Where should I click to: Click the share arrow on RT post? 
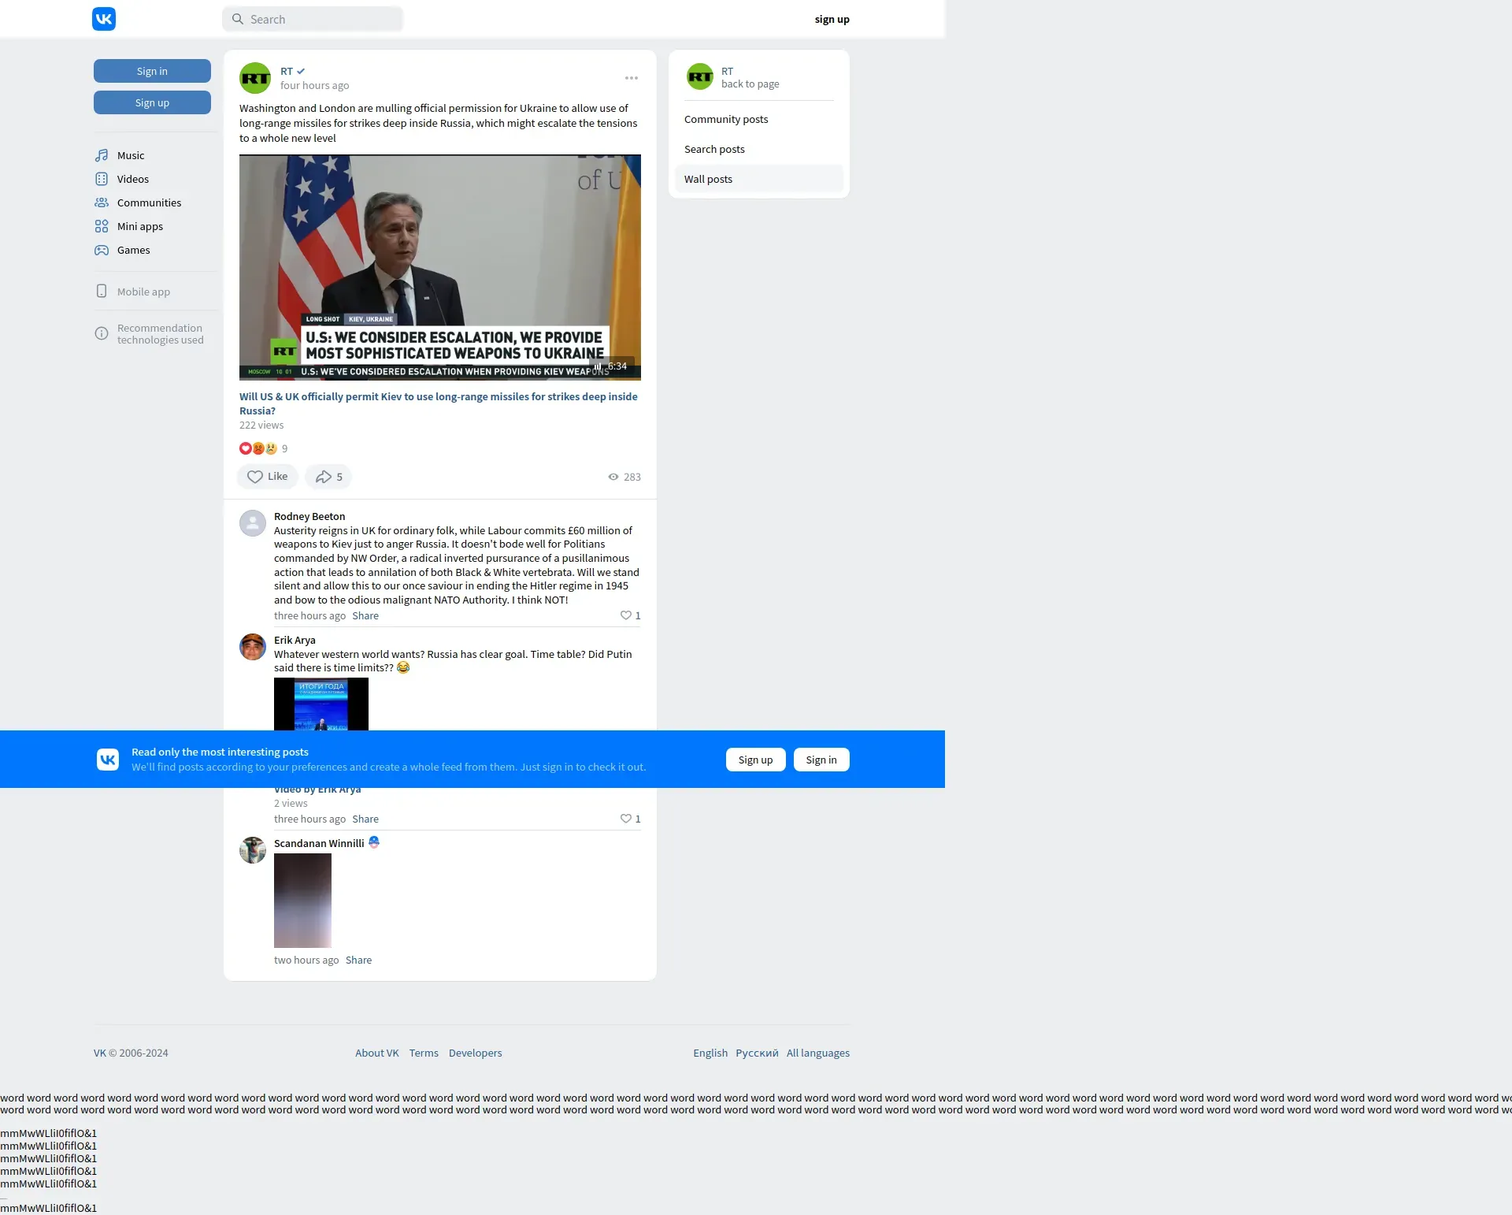pos(324,477)
